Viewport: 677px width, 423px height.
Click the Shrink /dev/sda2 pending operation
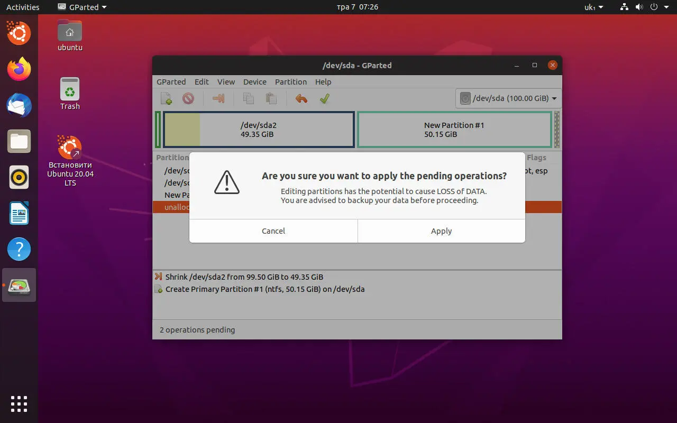pos(244,277)
